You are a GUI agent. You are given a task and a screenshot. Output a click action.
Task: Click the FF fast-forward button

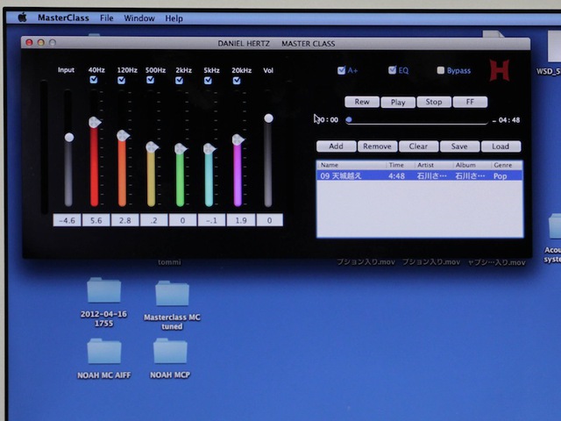(470, 102)
